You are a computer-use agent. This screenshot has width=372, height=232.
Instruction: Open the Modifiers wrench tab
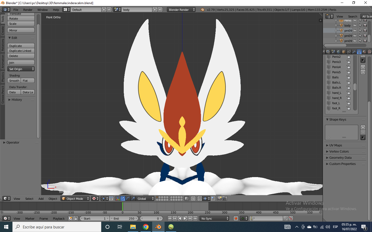[354, 52]
